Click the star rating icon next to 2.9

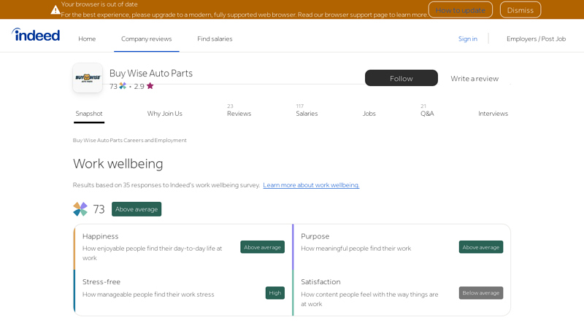(150, 86)
